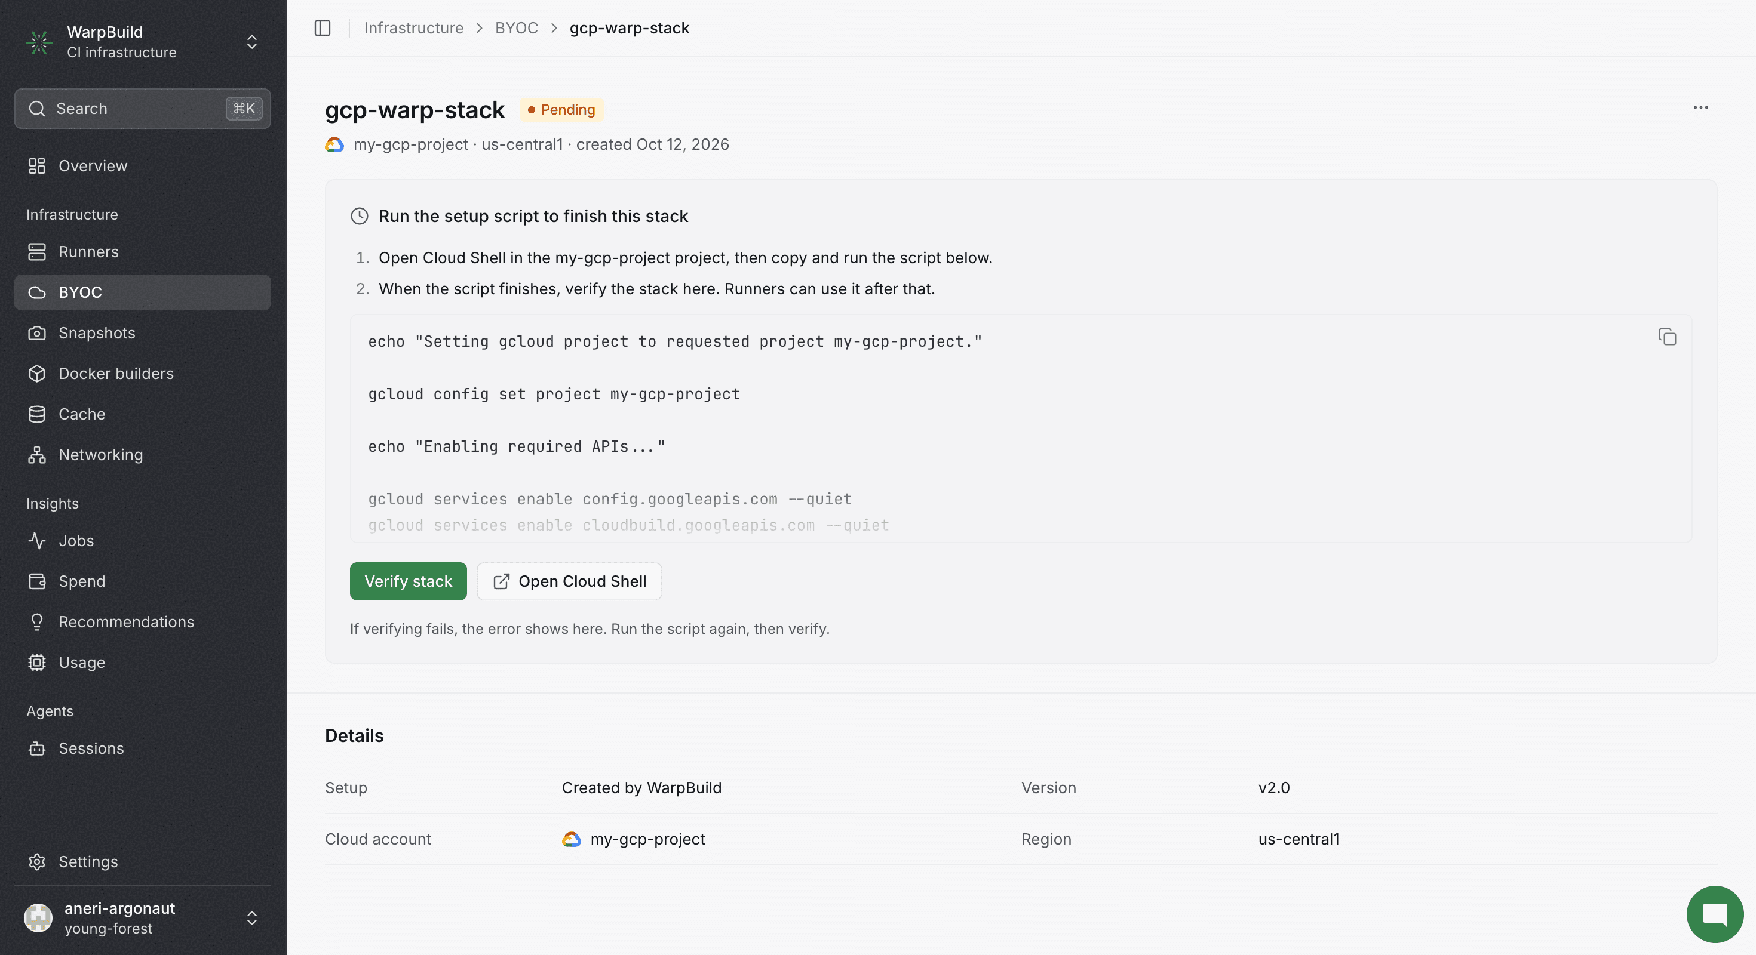Go to Runners in the sidebar

coord(143,251)
